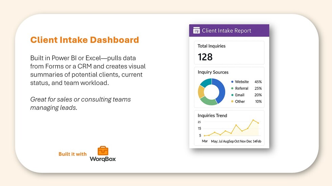Viewport: 332px width, 186px height.
Task: Select the blue Website donut segment
Action: (x=220, y=90)
